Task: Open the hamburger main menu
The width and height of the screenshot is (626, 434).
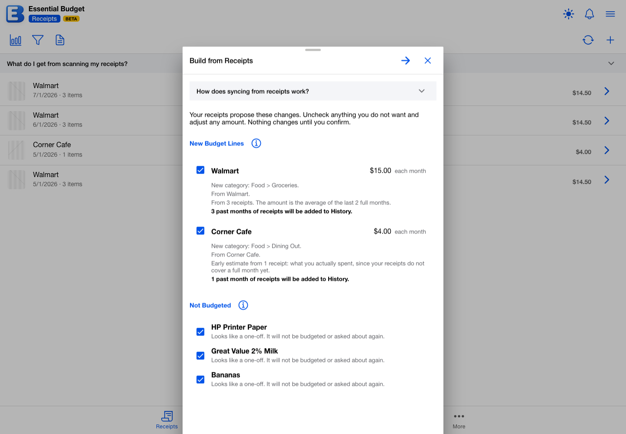Action: [610, 14]
